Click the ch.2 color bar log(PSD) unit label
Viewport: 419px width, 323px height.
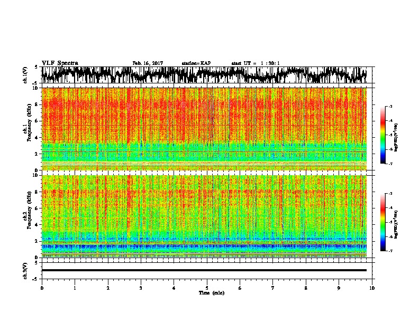396,224
